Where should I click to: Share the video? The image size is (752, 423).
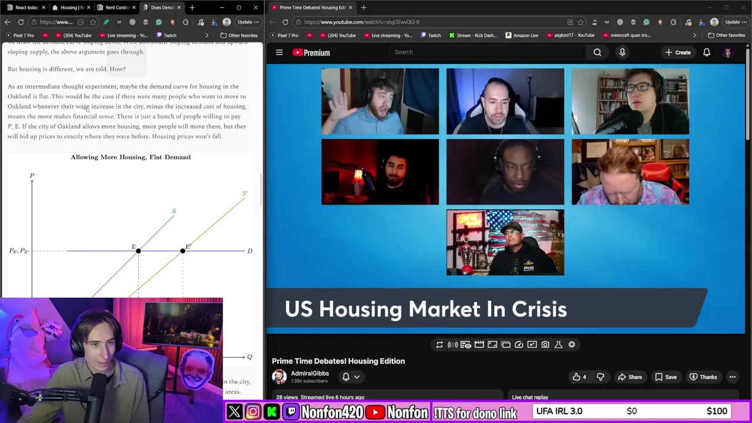(629, 377)
